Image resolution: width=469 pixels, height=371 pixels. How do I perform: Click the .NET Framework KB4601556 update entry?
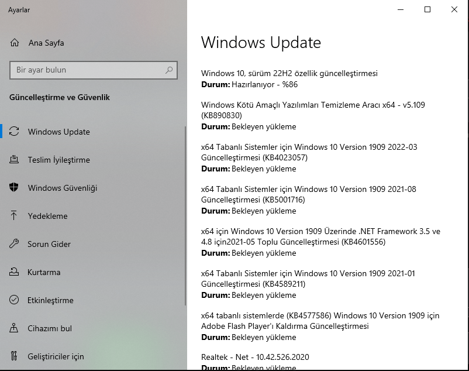click(320, 236)
